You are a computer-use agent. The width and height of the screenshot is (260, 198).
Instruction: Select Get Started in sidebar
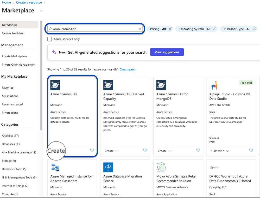coord(19,25)
